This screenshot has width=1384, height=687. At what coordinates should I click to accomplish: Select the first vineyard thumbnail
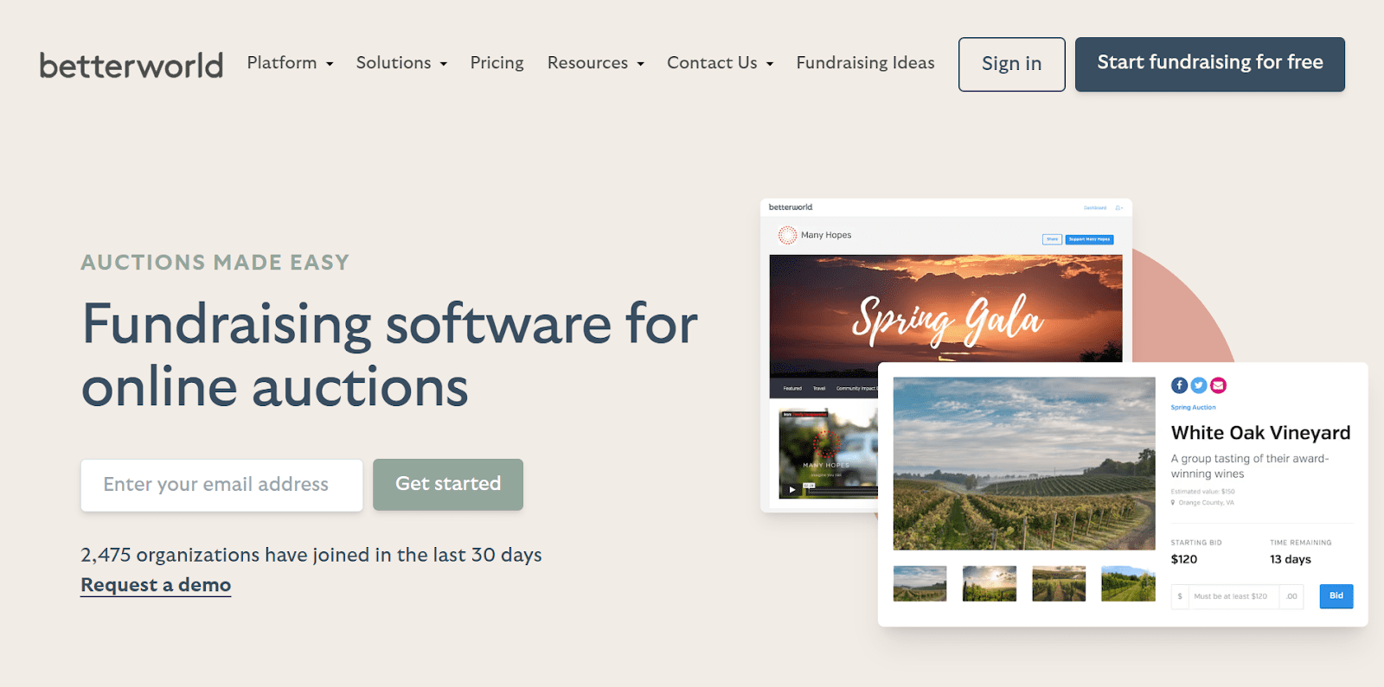(919, 583)
